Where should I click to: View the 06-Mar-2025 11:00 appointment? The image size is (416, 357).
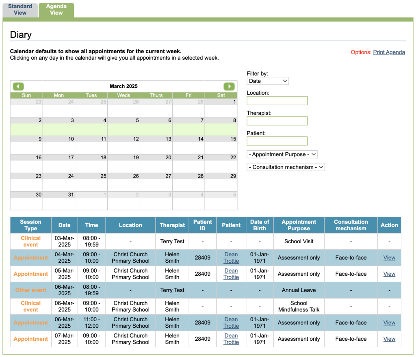[389, 322]
